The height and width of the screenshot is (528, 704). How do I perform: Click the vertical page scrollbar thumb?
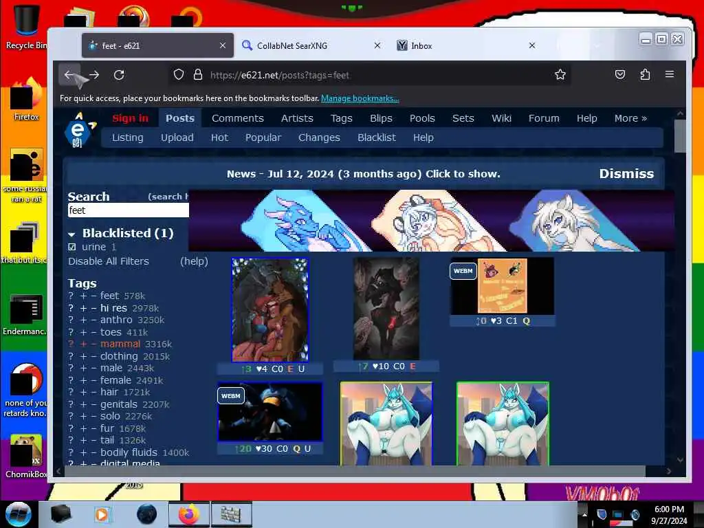[680, 135]
